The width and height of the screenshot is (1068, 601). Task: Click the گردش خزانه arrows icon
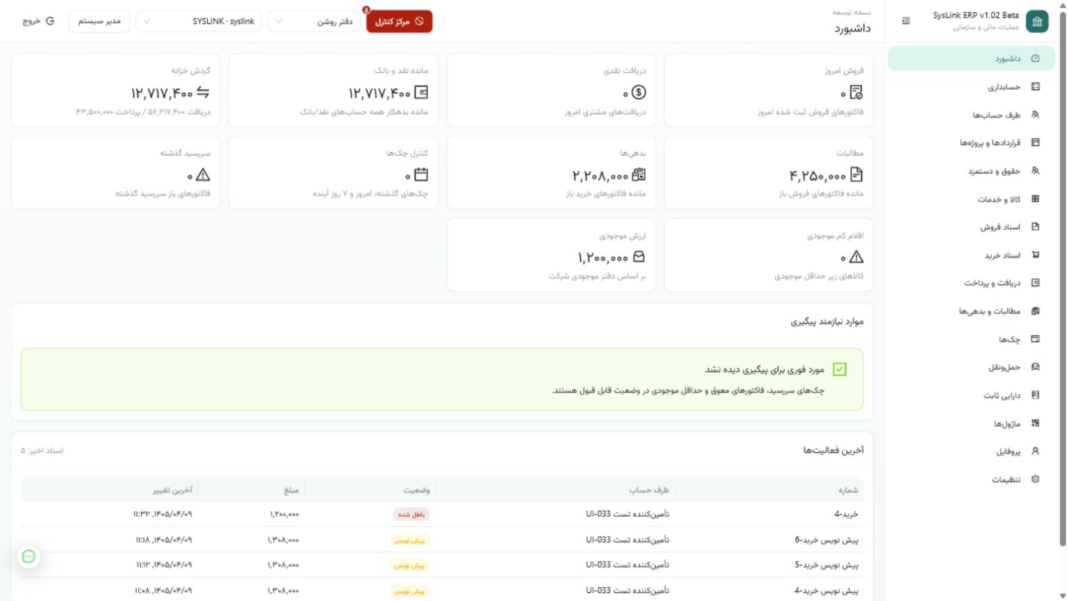click(x=203, y=92)
